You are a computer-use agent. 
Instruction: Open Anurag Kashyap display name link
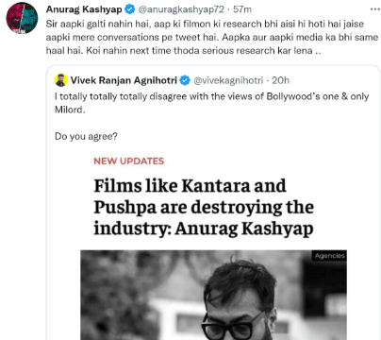pos(84,9)
